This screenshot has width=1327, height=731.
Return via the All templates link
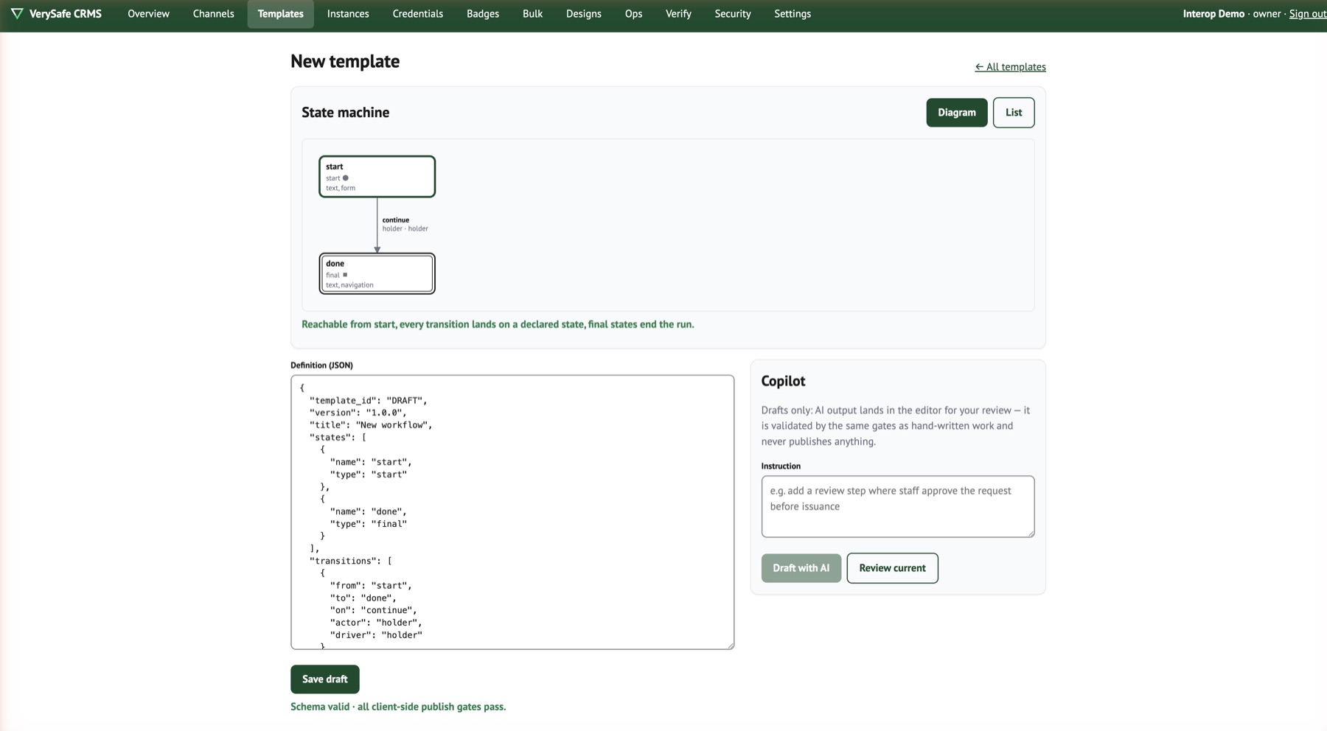(1010, 66)
